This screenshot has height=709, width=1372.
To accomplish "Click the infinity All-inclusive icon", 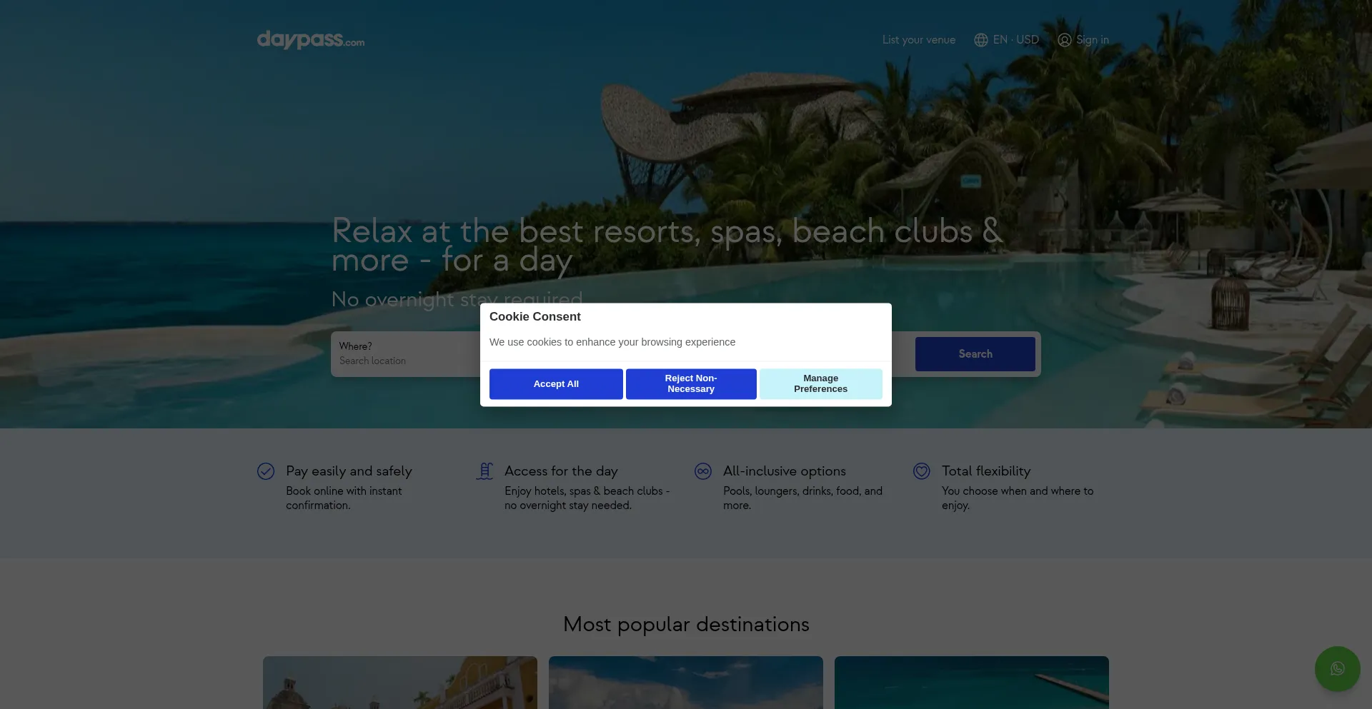I will coord(702,471).
